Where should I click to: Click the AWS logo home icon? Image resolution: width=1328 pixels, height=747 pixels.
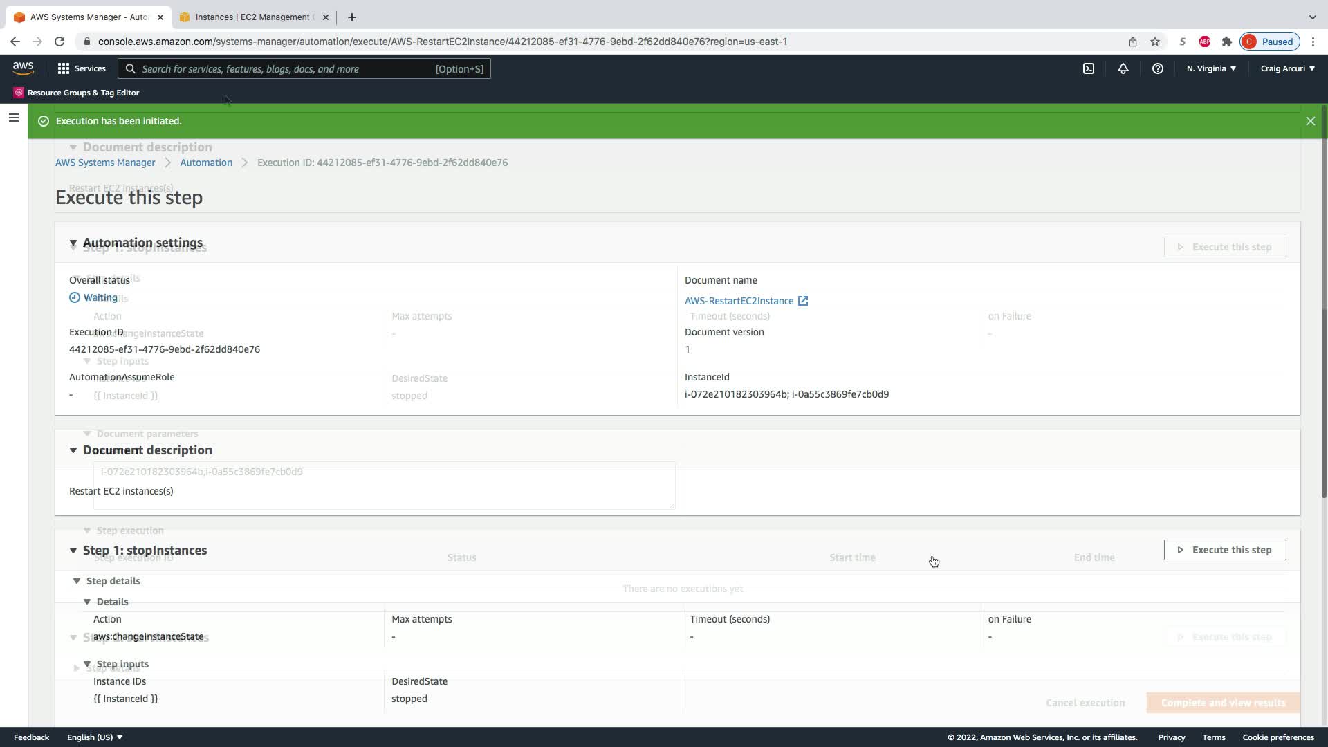click(x=23, y=68)
